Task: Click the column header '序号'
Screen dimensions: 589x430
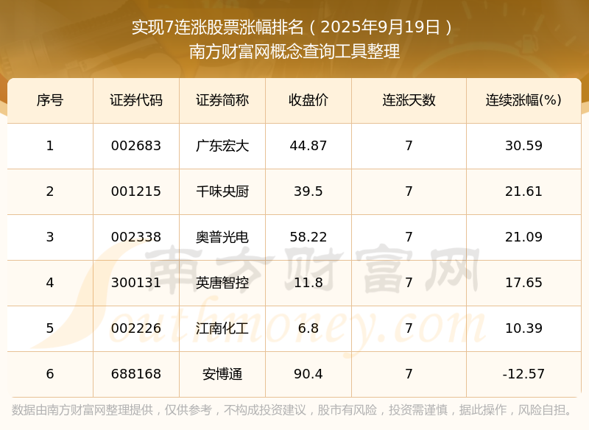Action: [x=50, y=100]
